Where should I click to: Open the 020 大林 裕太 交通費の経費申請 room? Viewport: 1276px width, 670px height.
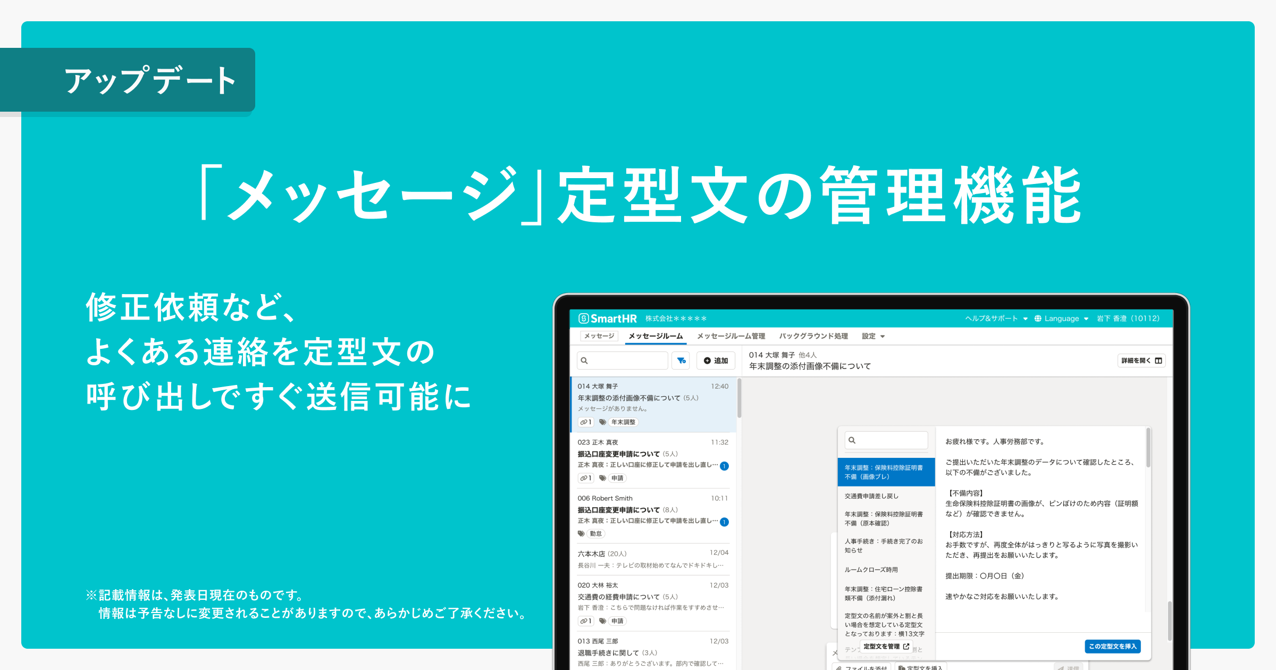653,603
